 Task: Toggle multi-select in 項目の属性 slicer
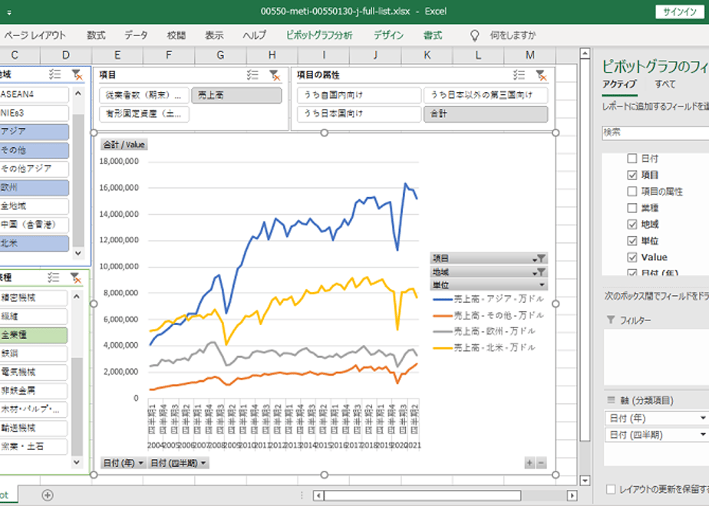[519, 75]
